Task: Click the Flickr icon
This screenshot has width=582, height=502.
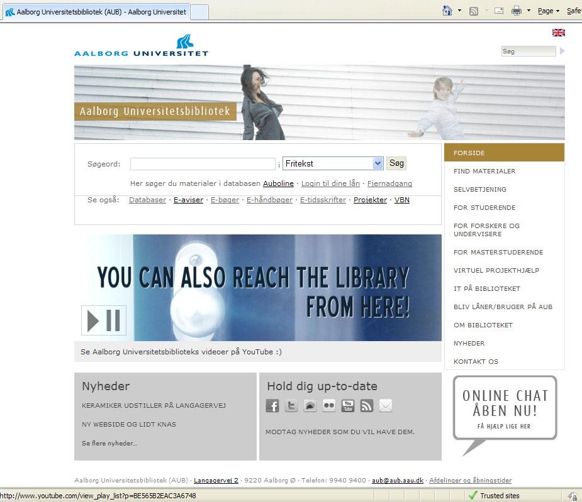Action: click(329, 406)
